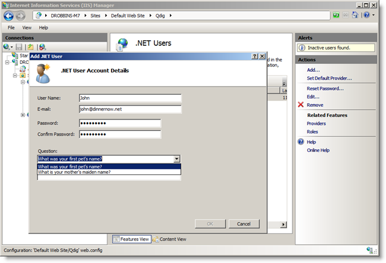Click the red X Remove icon

click(300, 105)
